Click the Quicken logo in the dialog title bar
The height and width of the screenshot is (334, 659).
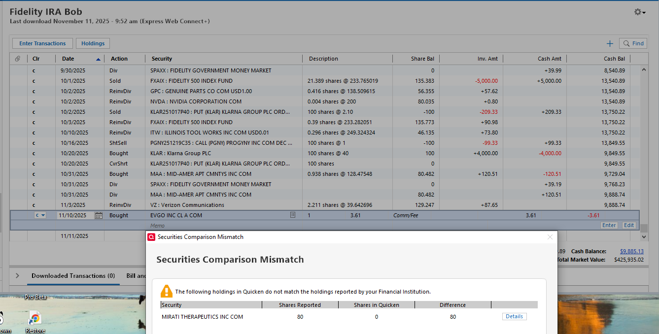tap(152, 237)
